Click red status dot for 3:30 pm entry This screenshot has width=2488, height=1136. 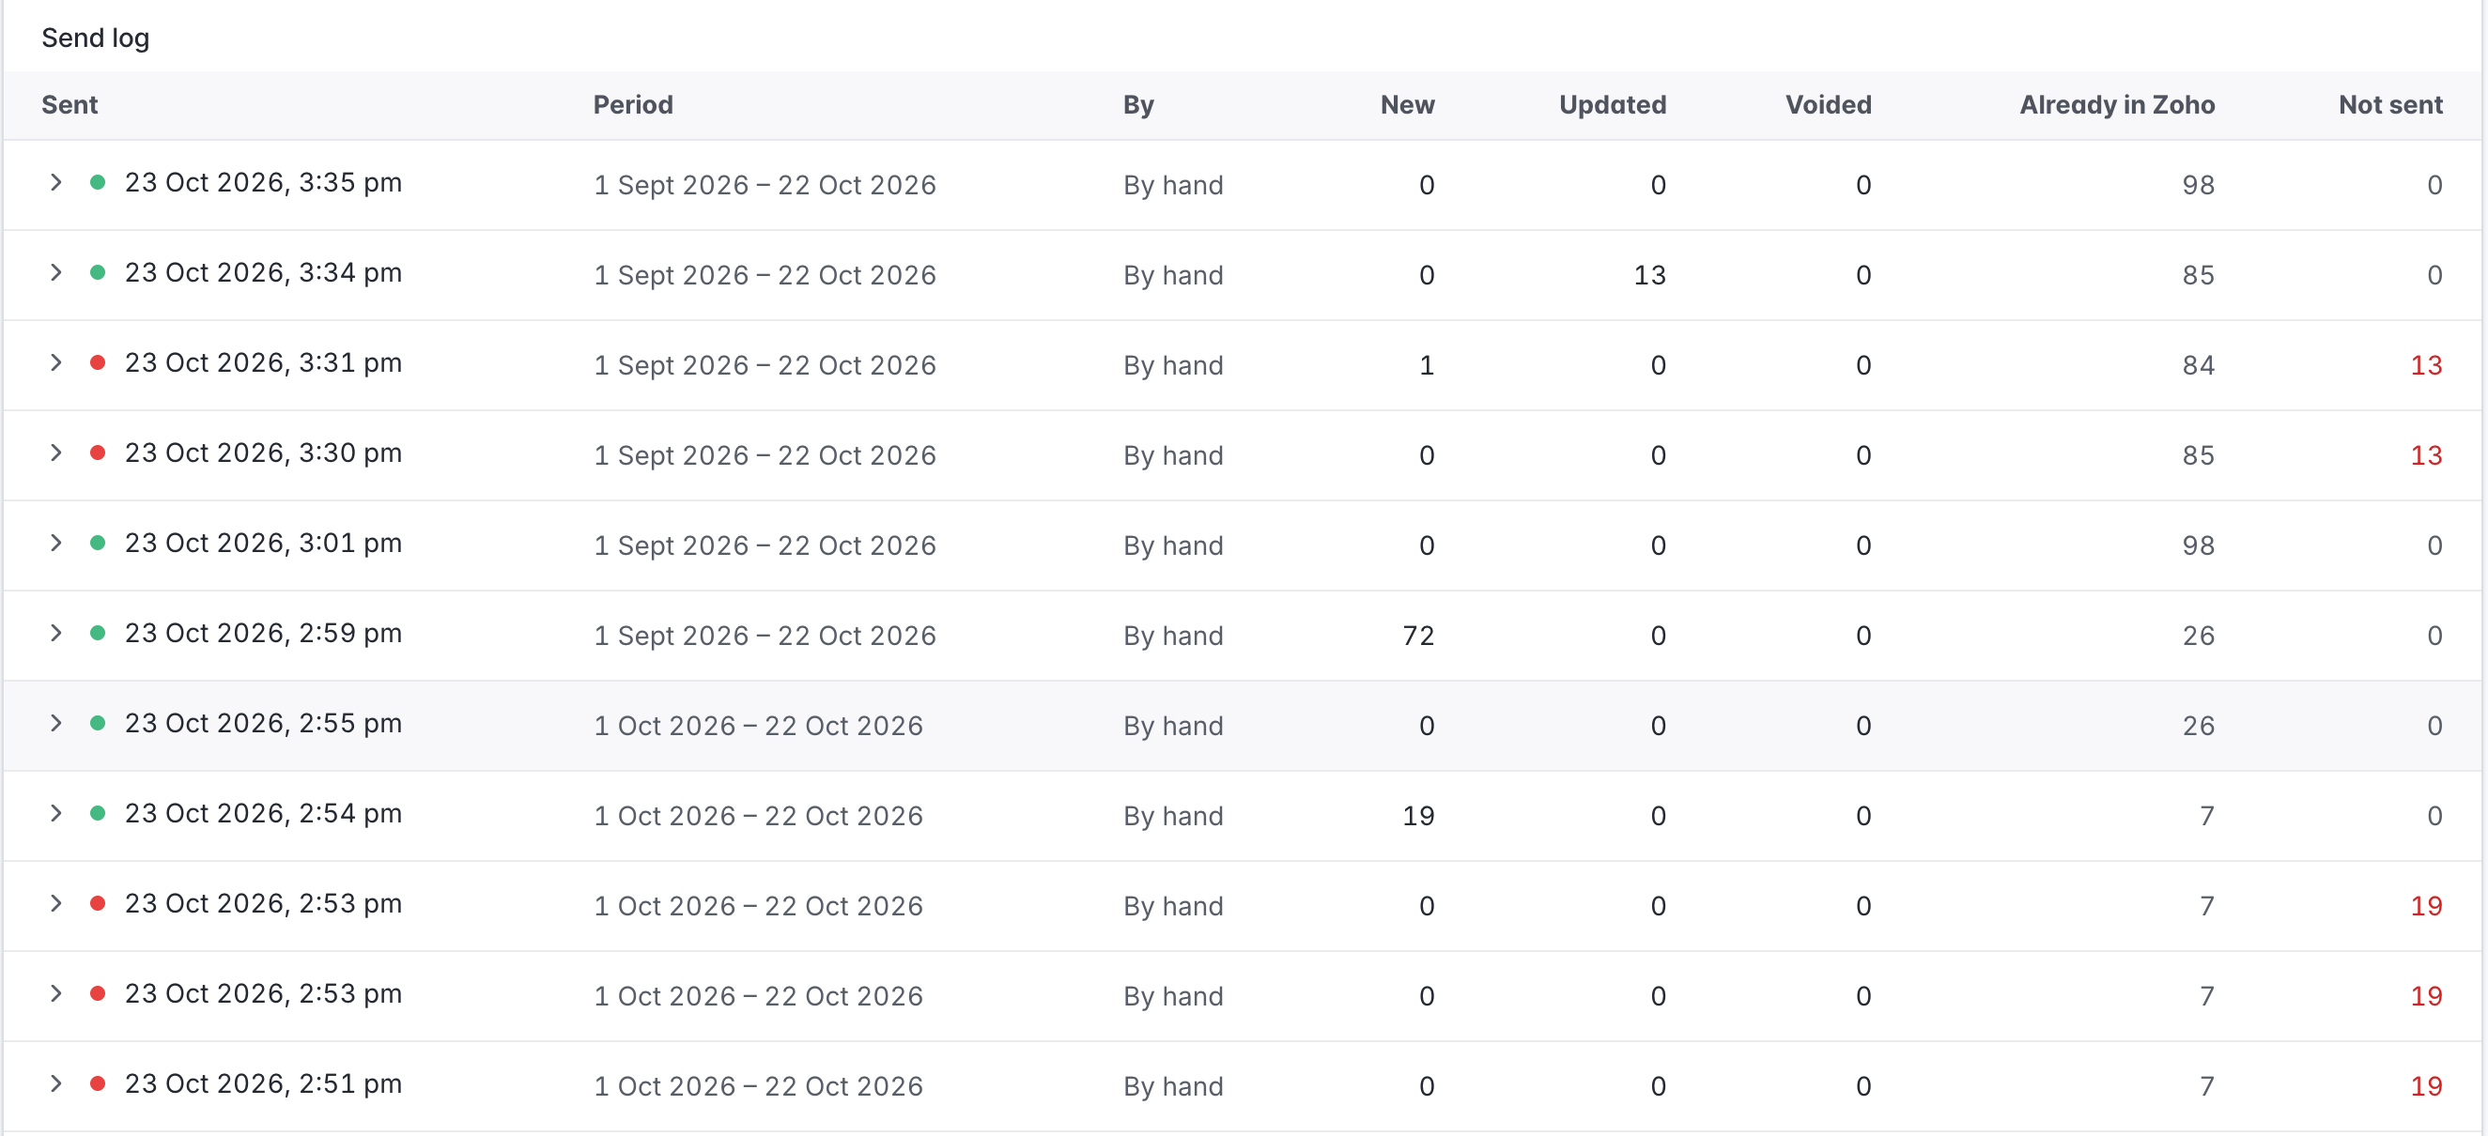pos(98,453)
